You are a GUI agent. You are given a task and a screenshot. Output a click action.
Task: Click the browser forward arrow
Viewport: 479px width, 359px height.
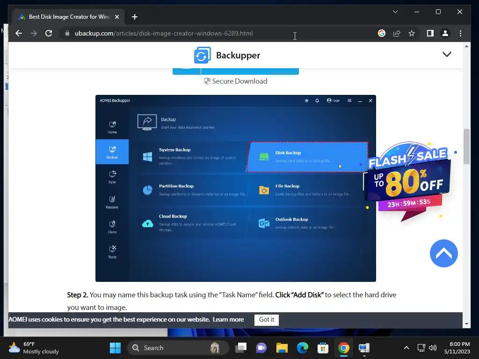click(34, 33)
